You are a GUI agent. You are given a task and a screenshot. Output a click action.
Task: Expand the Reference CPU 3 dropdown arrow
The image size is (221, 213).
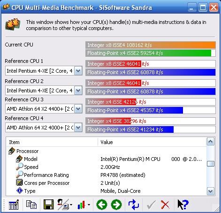tap(78, 109)
